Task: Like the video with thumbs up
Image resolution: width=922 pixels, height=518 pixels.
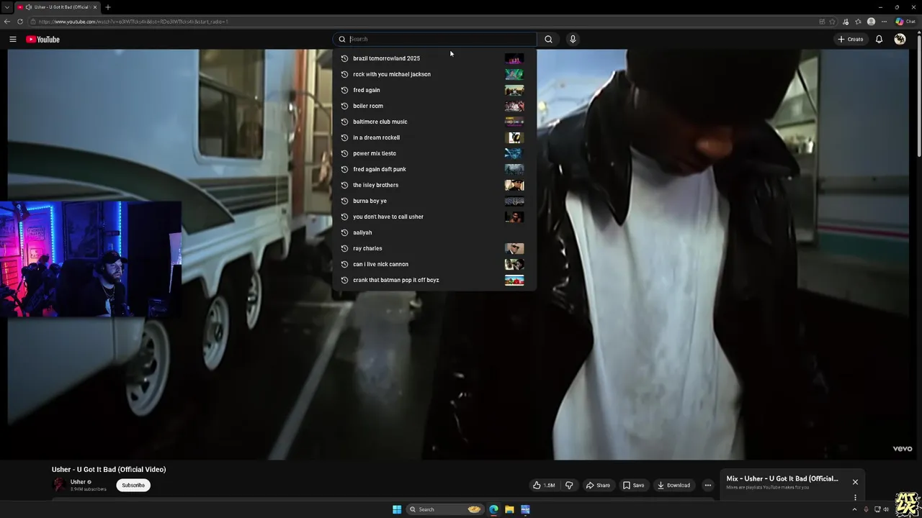Action: coord(544,485)
